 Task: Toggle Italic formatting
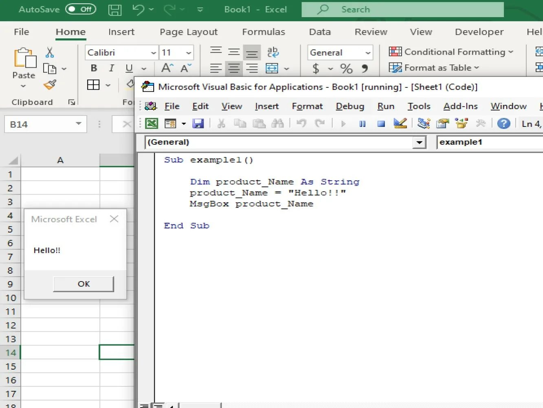(x=112, y=68)
